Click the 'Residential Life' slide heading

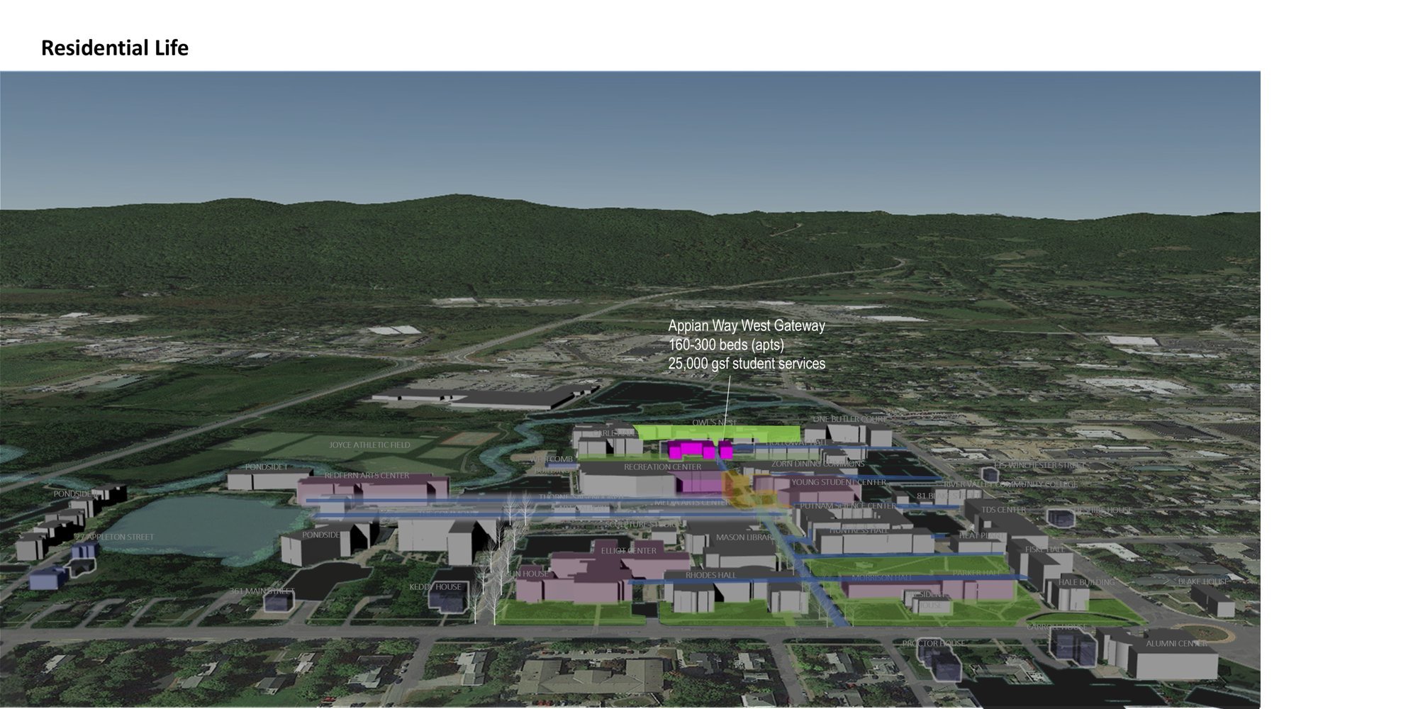pyautogui.click(x=115, y=48)
